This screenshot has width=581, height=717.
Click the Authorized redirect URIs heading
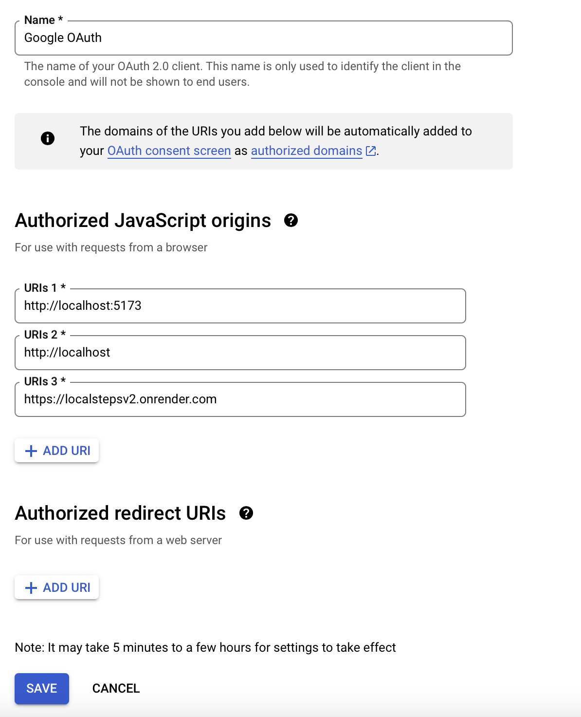pos(120,513)
